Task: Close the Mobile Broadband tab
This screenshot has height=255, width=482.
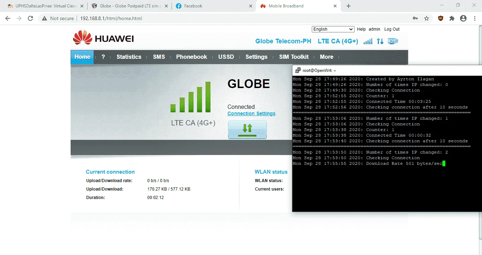Action: point(335,6)
